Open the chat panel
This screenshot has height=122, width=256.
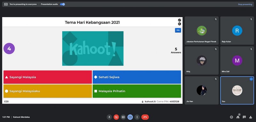[244, 117]
